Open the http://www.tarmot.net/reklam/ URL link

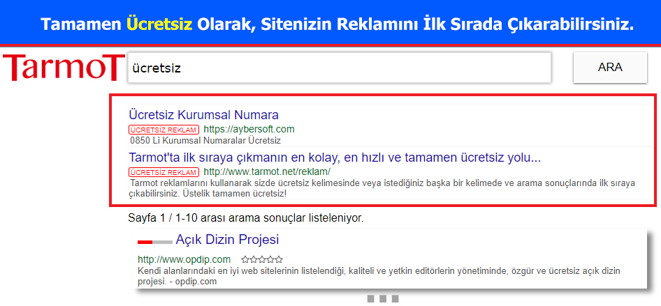(267, 172)
